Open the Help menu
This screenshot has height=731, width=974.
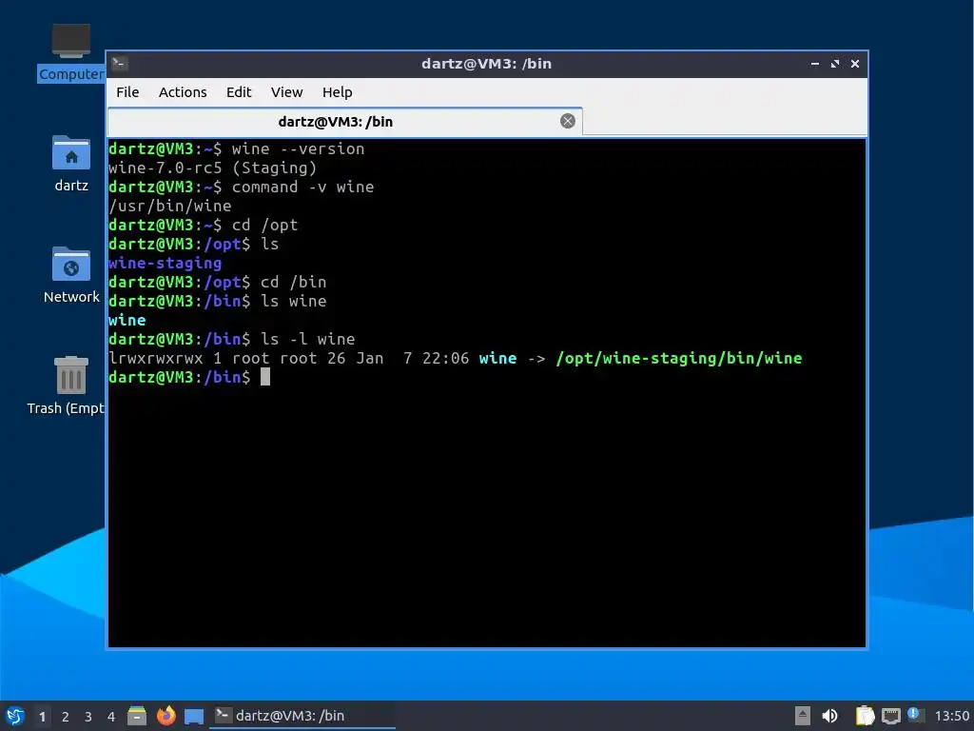click(x=338, y=92)
